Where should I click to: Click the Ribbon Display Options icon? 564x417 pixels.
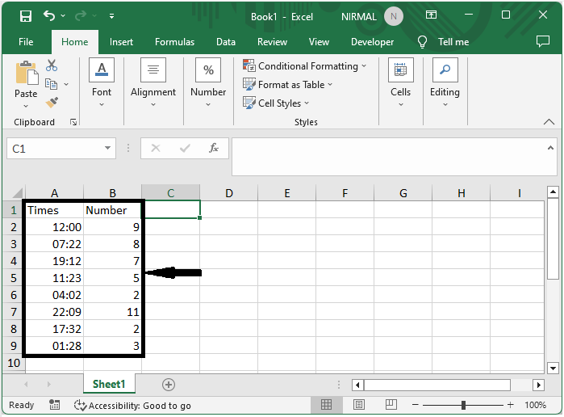pyautogui.click(x=431, y=15)
